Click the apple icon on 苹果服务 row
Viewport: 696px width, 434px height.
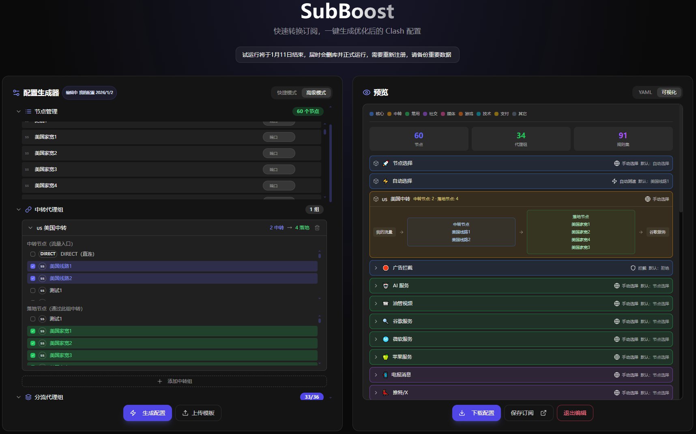click(386, 357)
